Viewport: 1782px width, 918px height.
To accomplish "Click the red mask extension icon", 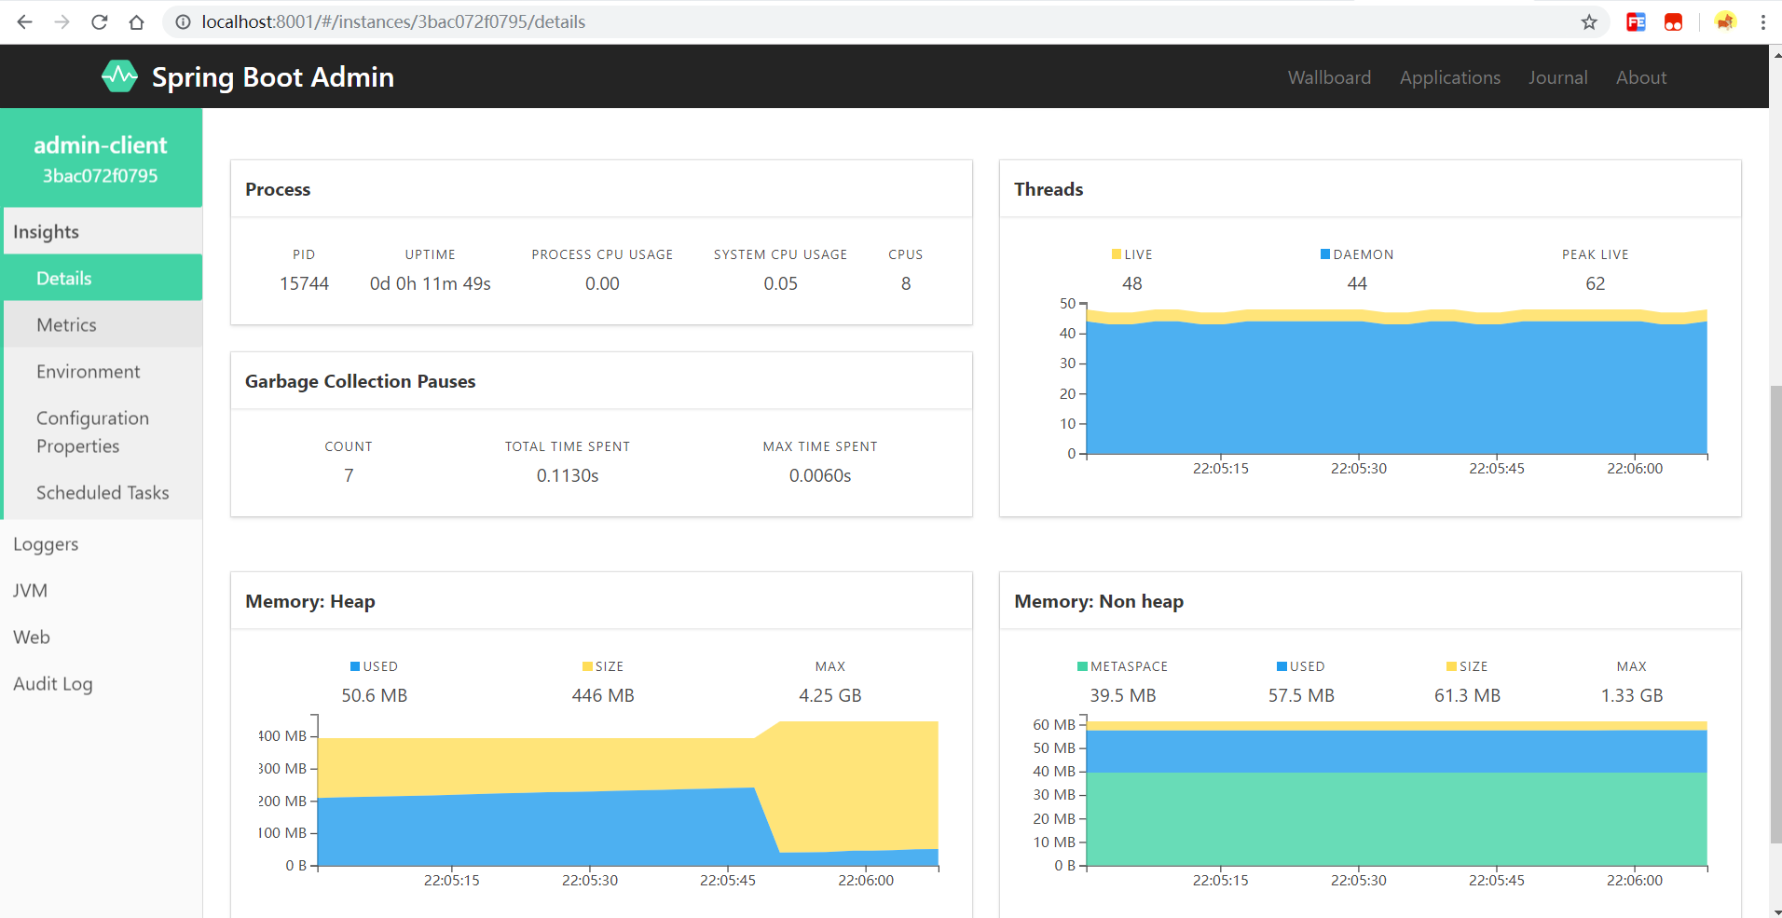I will pos(1673,21).
